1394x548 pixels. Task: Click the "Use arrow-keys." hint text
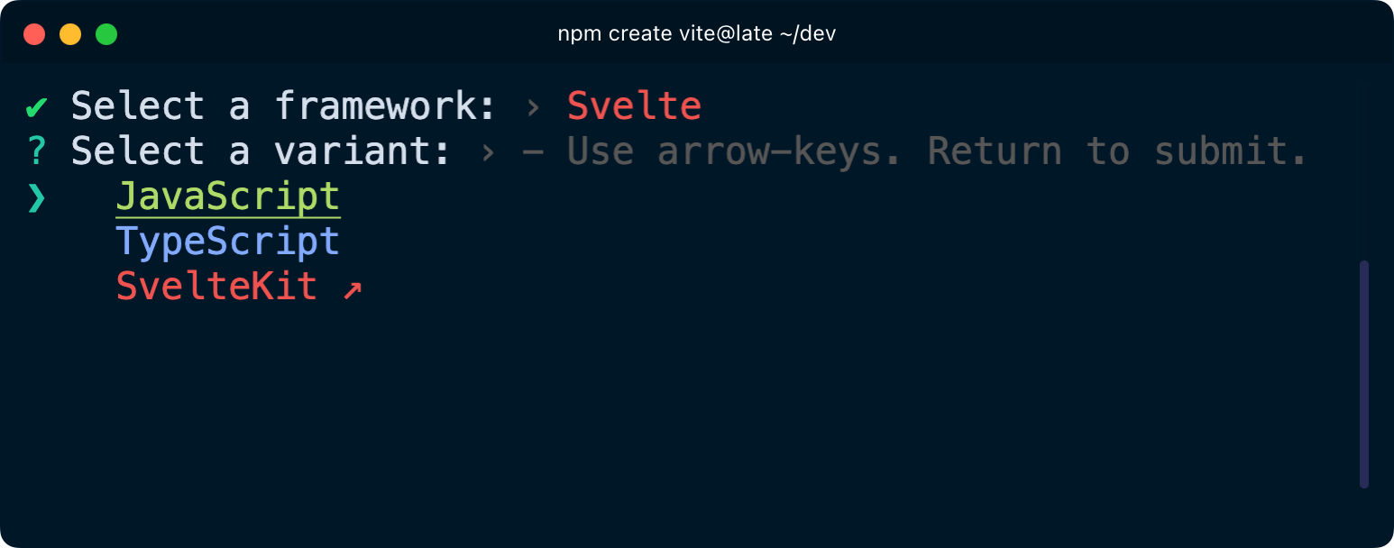coord(735,151)
